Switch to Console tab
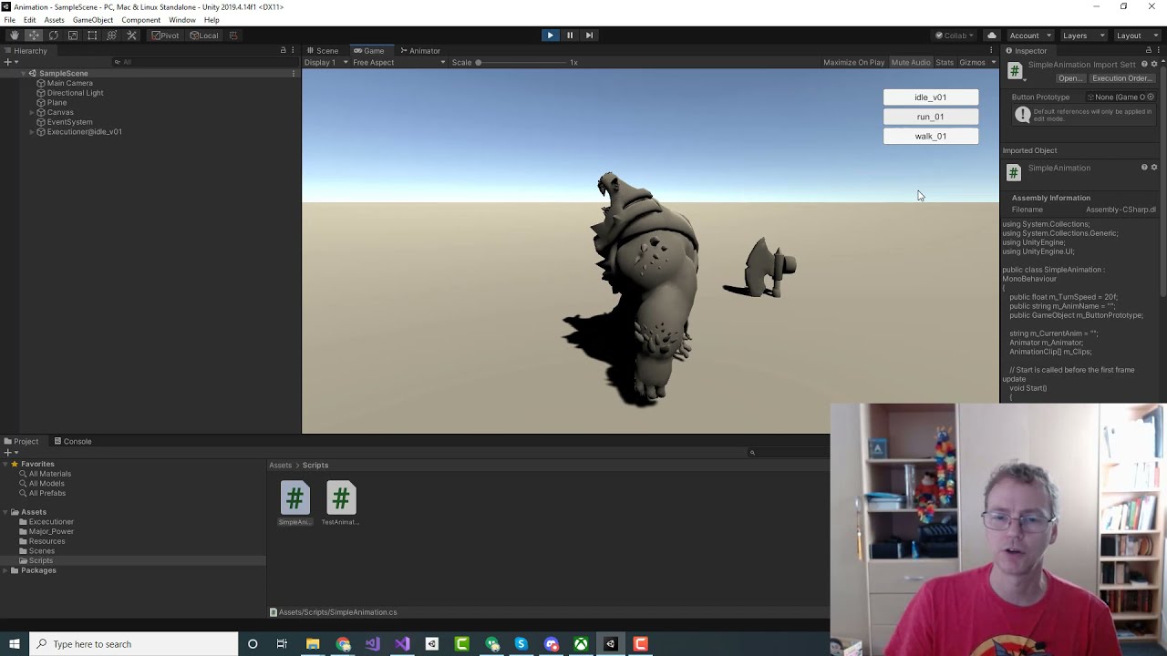Viewport: 1167px width, 656px height. (x=73, y=442)
